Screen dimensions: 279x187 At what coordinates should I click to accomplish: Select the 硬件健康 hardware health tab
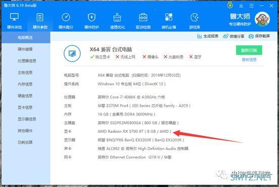pyautogui.click(x=25, y=49)
